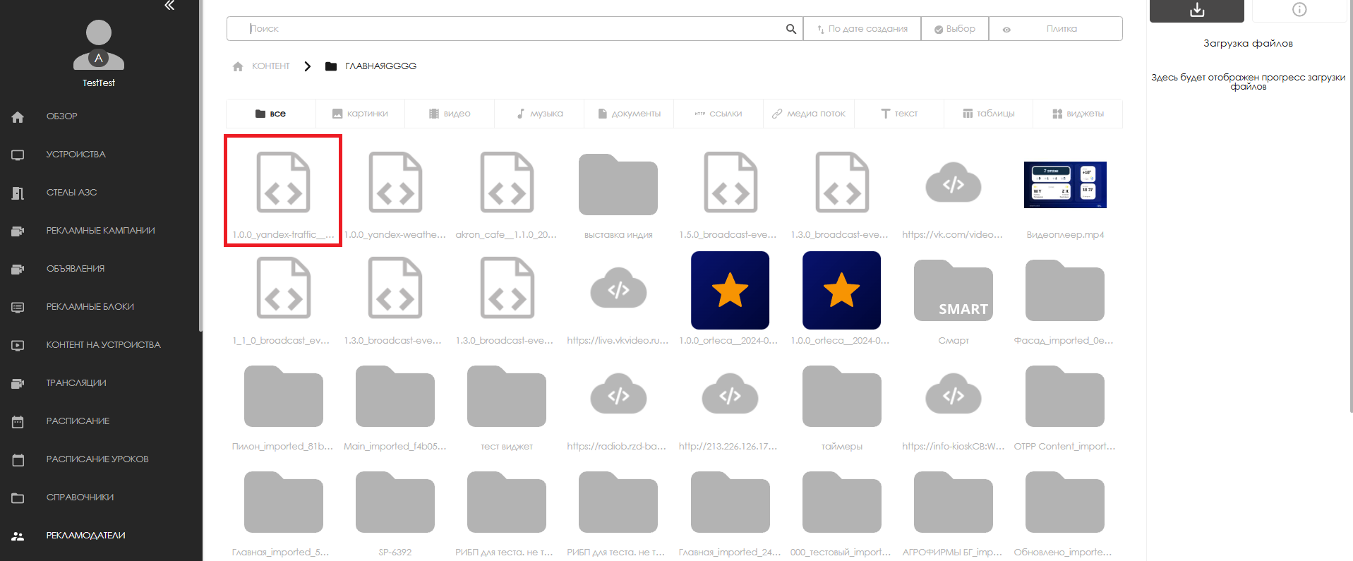Click the КОНТЕНТ breadcrumb link
The image size is (1353, 561).
pos(270,66)
